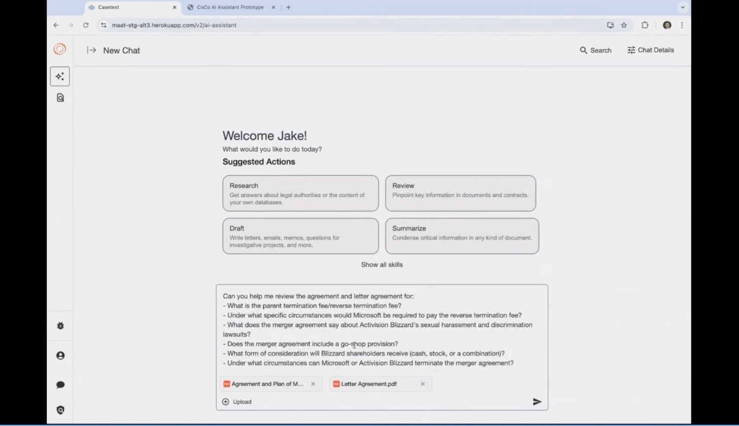Click the chat bubble icon in sidebar
739x426 pixels.
click(60, 385)
